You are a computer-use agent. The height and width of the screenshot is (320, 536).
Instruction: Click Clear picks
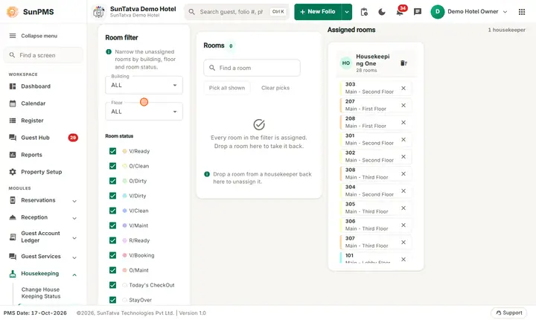(x=275, y=88)
